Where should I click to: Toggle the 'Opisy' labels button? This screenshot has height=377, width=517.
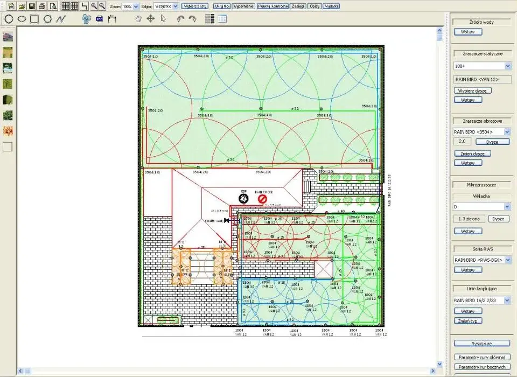(315, 6)
